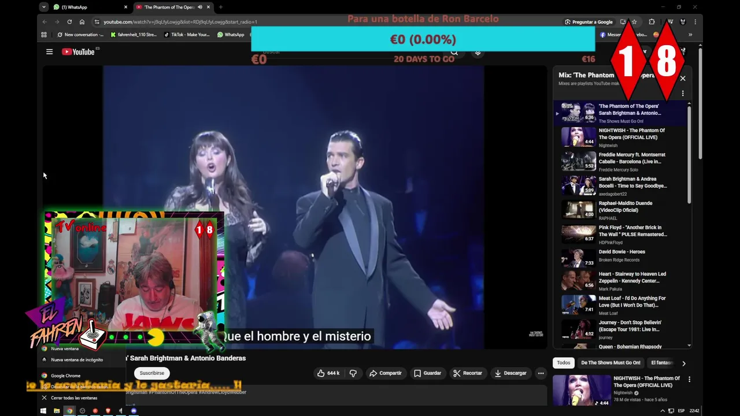Screen dimensions: 740x416
Task: Click the Guardar button
Action: pos(427,373)
